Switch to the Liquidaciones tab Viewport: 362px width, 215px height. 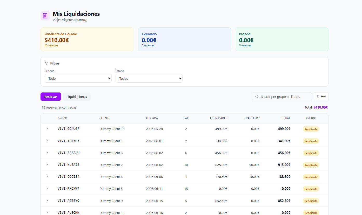click(77, 97)
